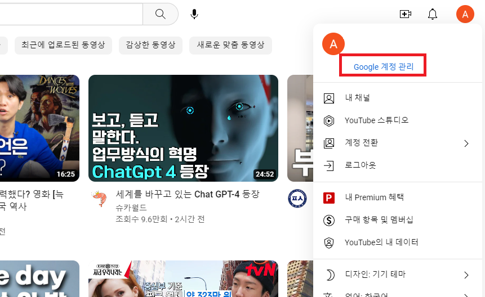
Task: Open the 'e day' video thumbnail
Action: 39,279
